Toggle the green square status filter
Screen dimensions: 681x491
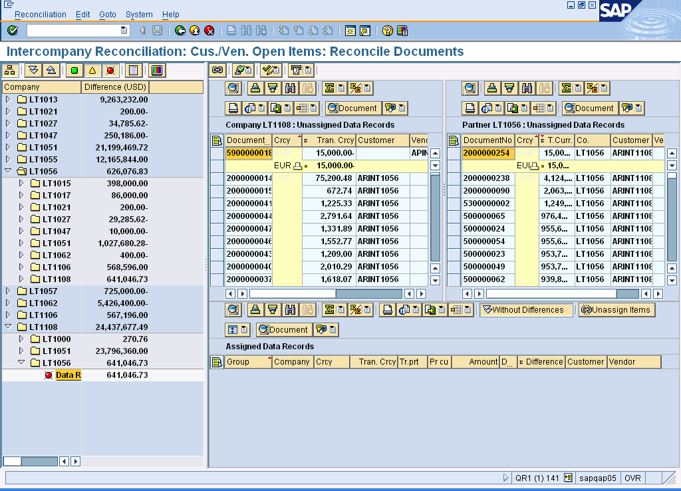tap(74, 71)
